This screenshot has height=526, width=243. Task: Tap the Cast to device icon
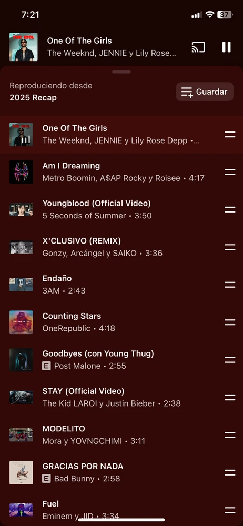click(x=198, y=47)
